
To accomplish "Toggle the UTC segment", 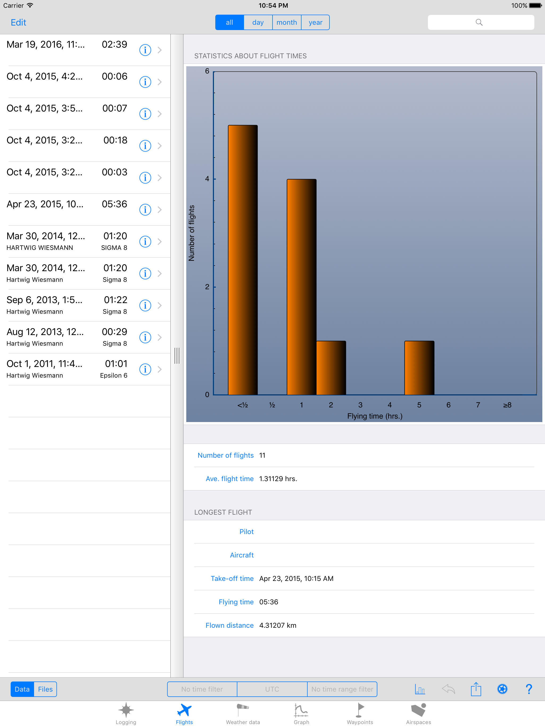I will [272, 689].
